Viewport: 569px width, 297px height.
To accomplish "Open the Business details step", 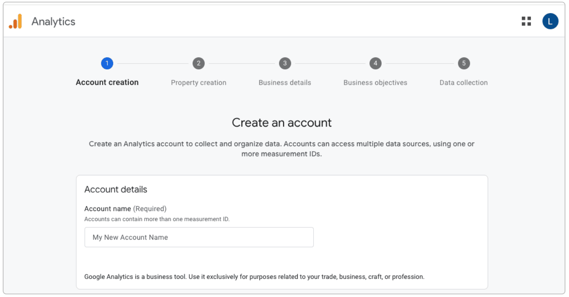I will tap(284, 82).
